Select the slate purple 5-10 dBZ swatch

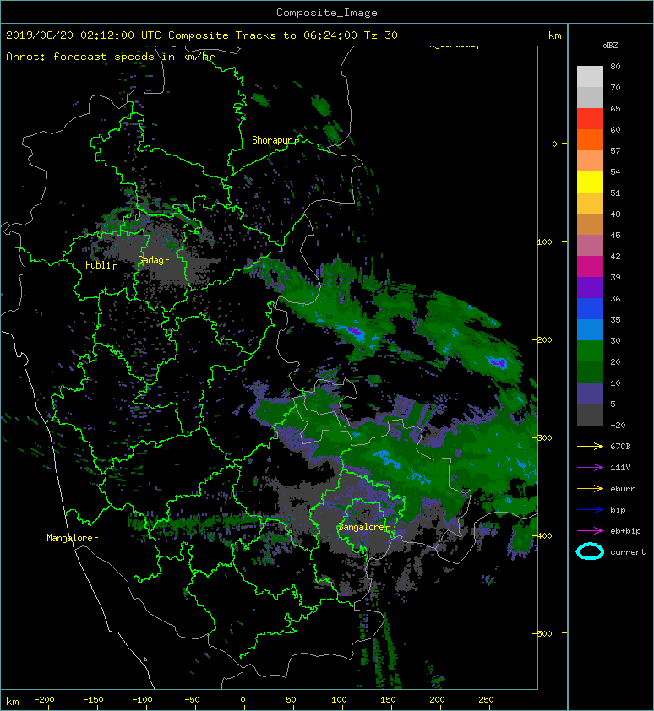(590, 393)
